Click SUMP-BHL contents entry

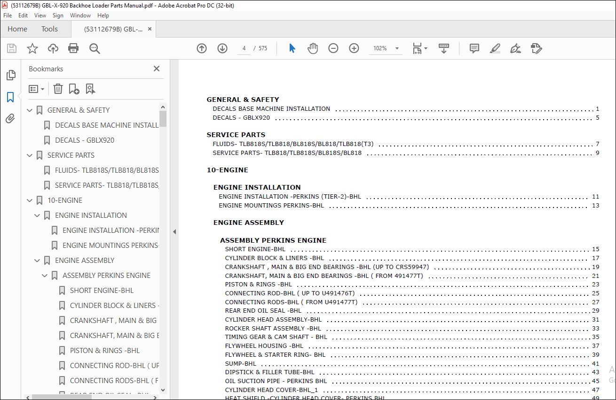pos(241,363)
